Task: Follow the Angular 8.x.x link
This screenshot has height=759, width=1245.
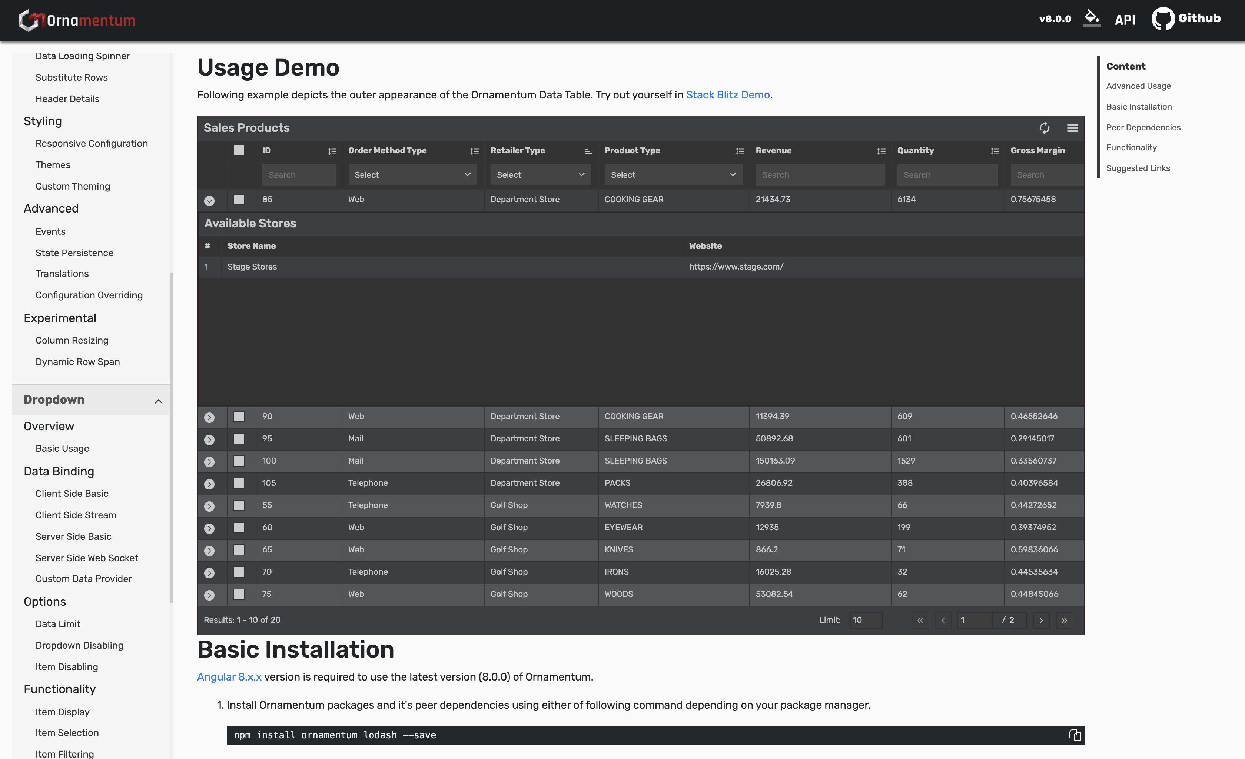Action: click(229, 677)
